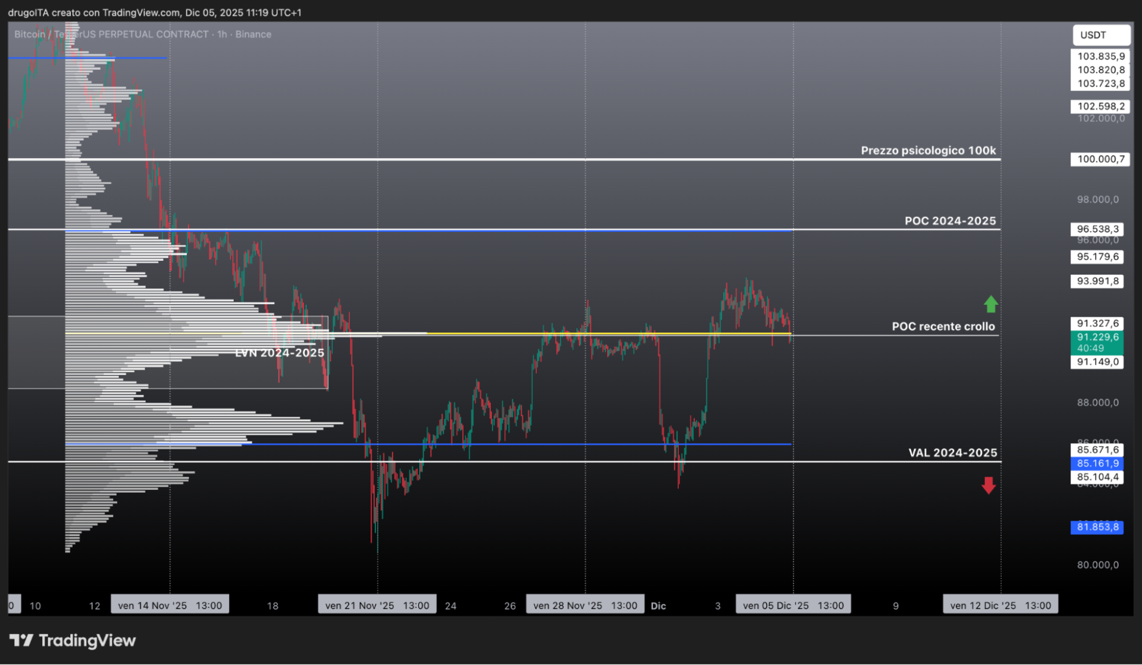Click the blue 85.161,9 price label
1142x665 pixels.
pos(1097,464)
